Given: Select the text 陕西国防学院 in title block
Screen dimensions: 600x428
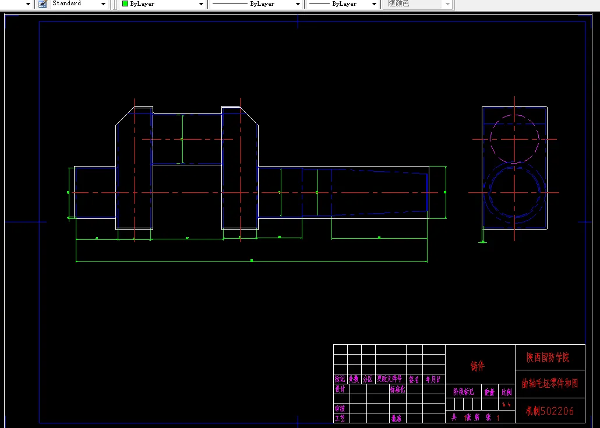Looking at the screenshot, I should coord(548,358).
